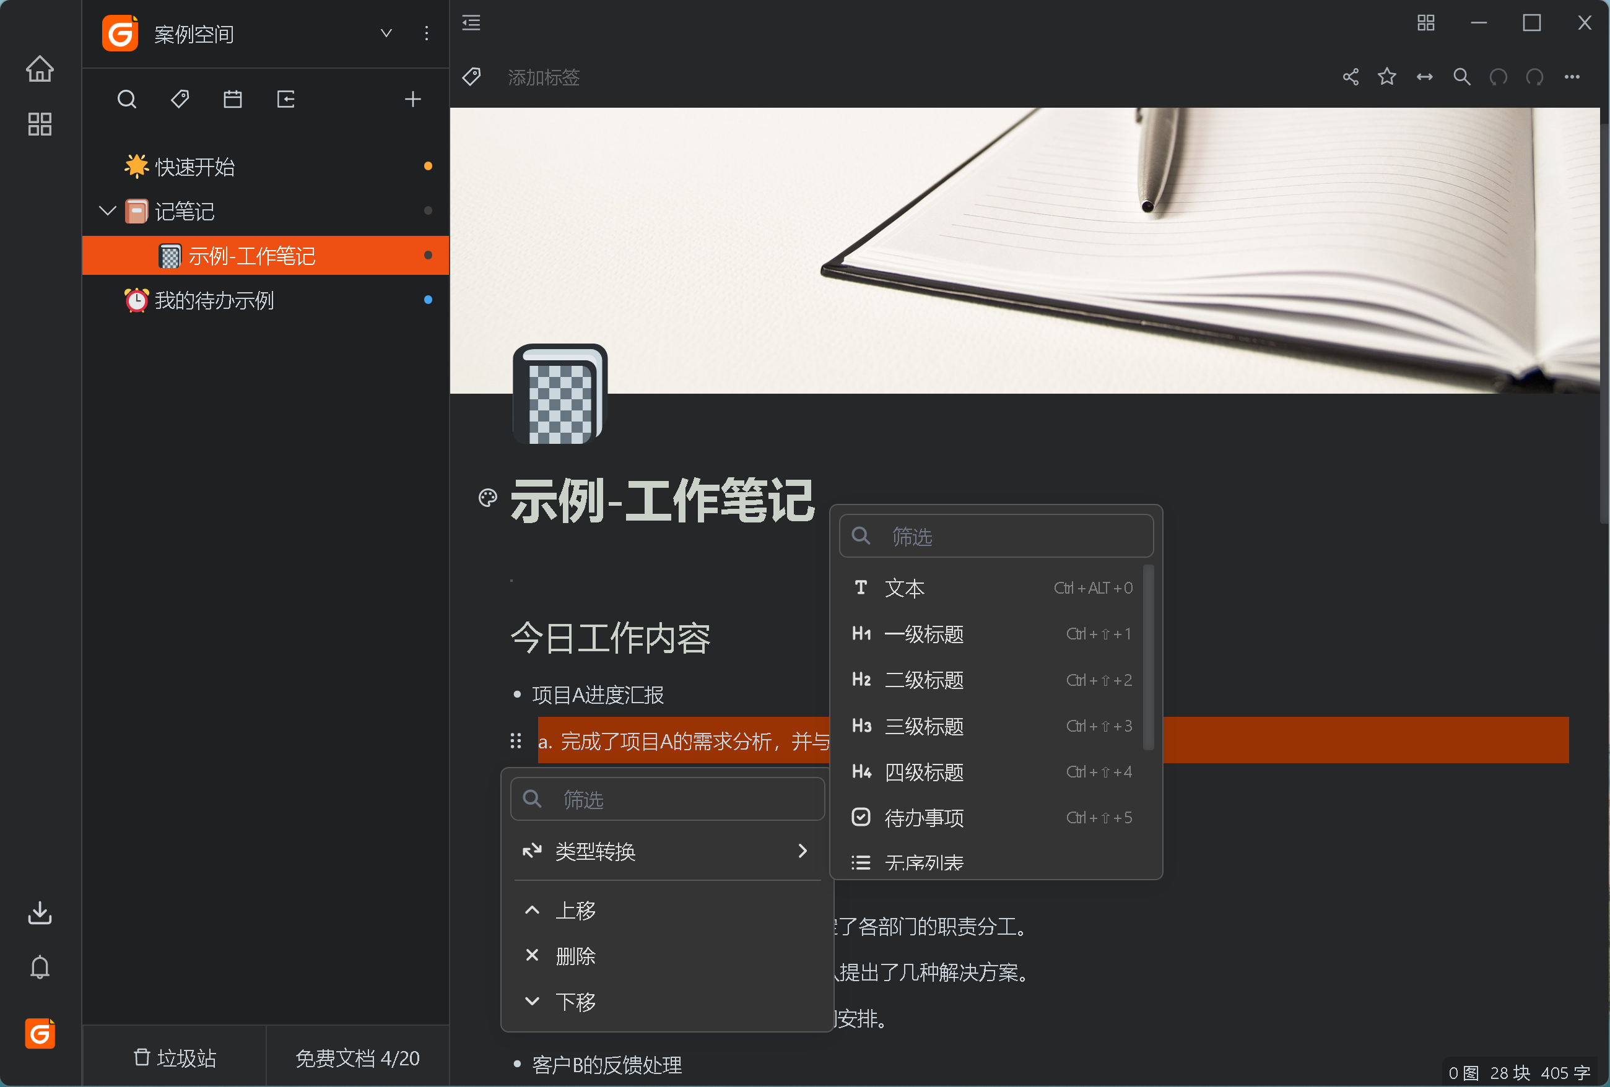Toggle the outline panel icon at top
1610x1087 pixels.
(471, 23)
